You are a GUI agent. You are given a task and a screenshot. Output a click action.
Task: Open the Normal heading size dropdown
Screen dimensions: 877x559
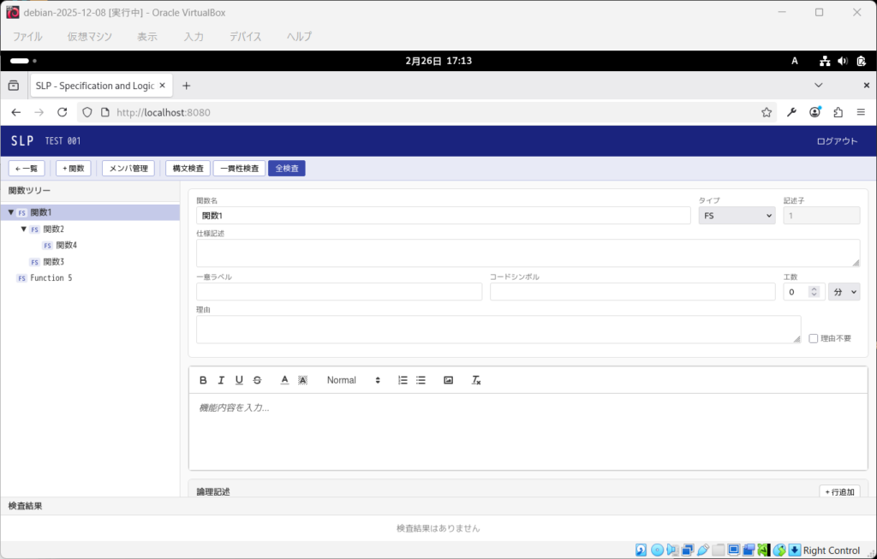353,380
